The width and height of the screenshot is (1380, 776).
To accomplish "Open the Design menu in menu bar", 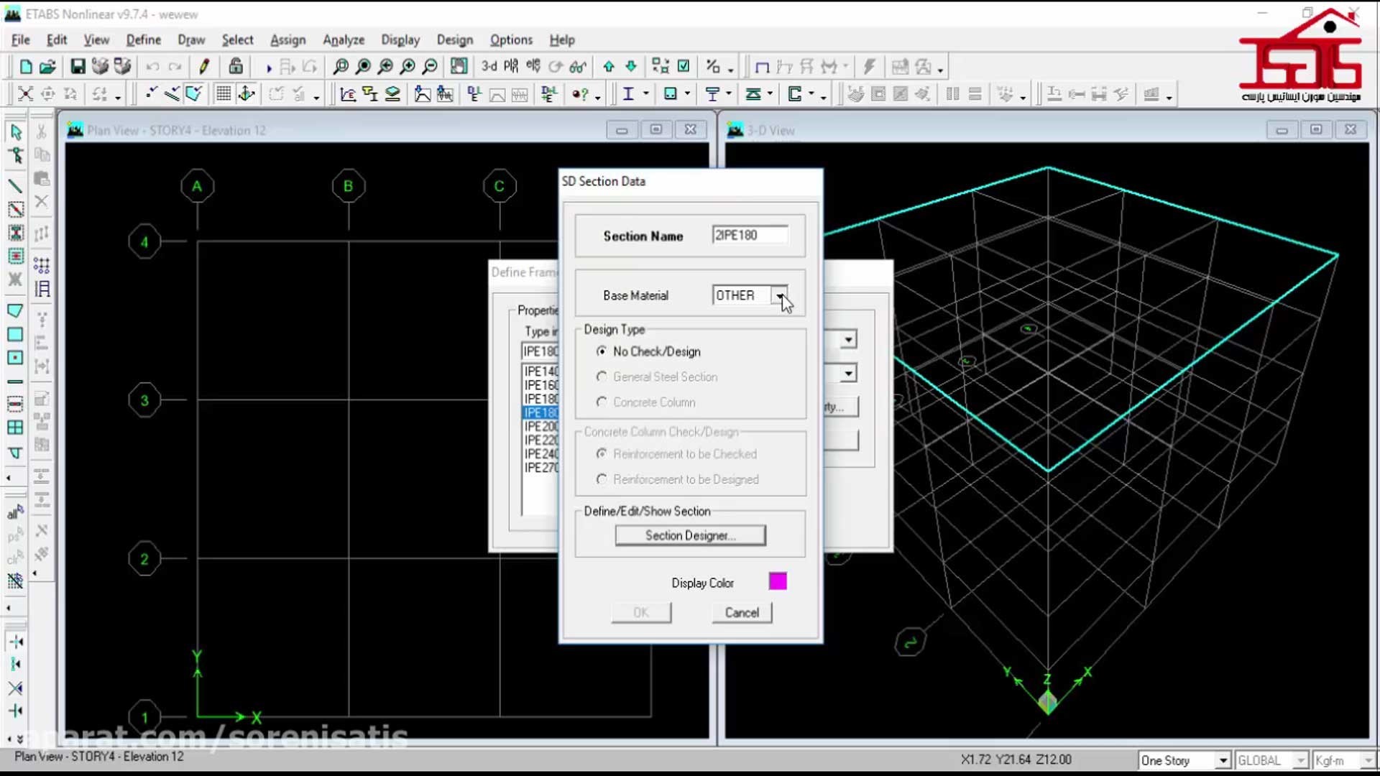I will point(454,40).
